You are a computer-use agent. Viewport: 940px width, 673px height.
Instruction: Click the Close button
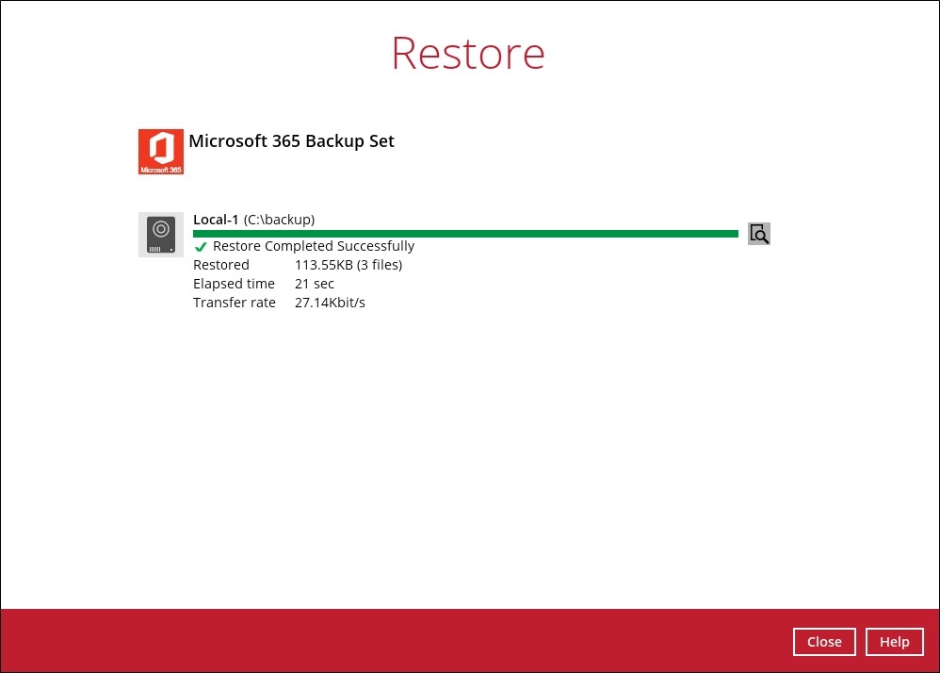pos(824,641)
